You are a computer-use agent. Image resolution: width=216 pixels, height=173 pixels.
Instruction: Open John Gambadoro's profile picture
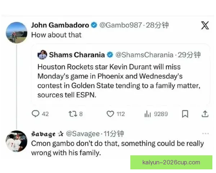[x=17, y=32]
